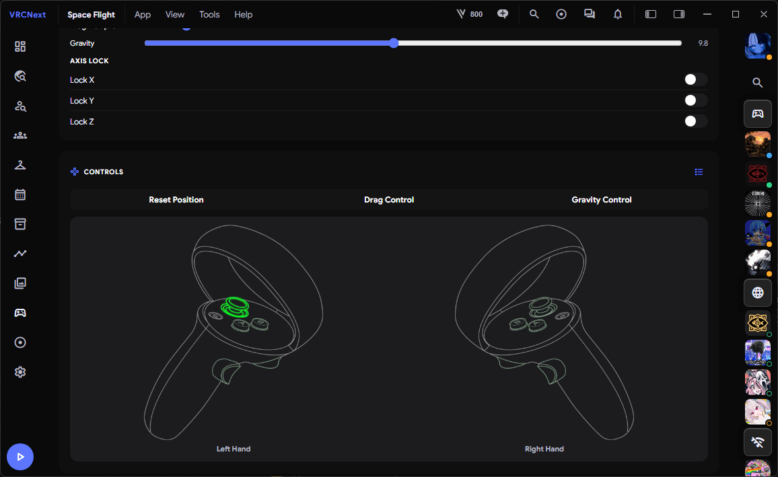
Task: Open the inventory archive box icon
Action: [20, 224]
